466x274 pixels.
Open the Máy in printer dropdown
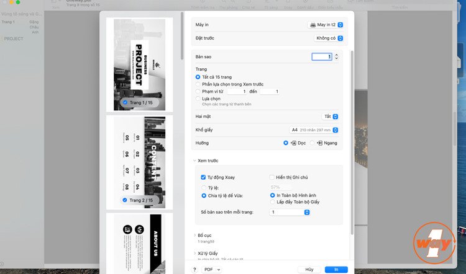click(325, 25)
